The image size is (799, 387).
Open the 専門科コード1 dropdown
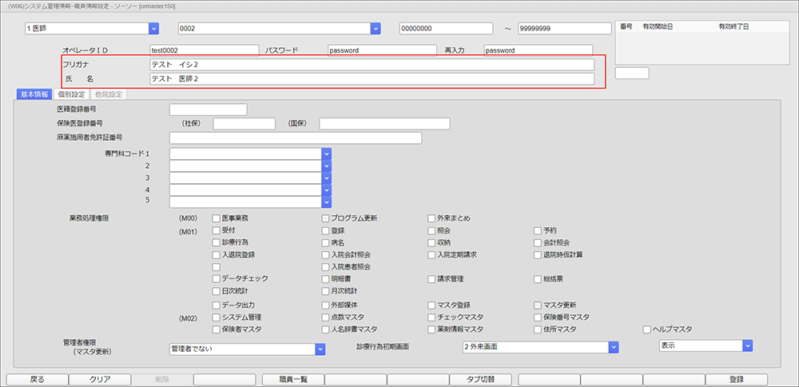[327, 154]
